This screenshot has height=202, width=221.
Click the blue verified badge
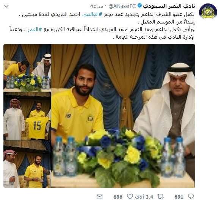point(139,6)
